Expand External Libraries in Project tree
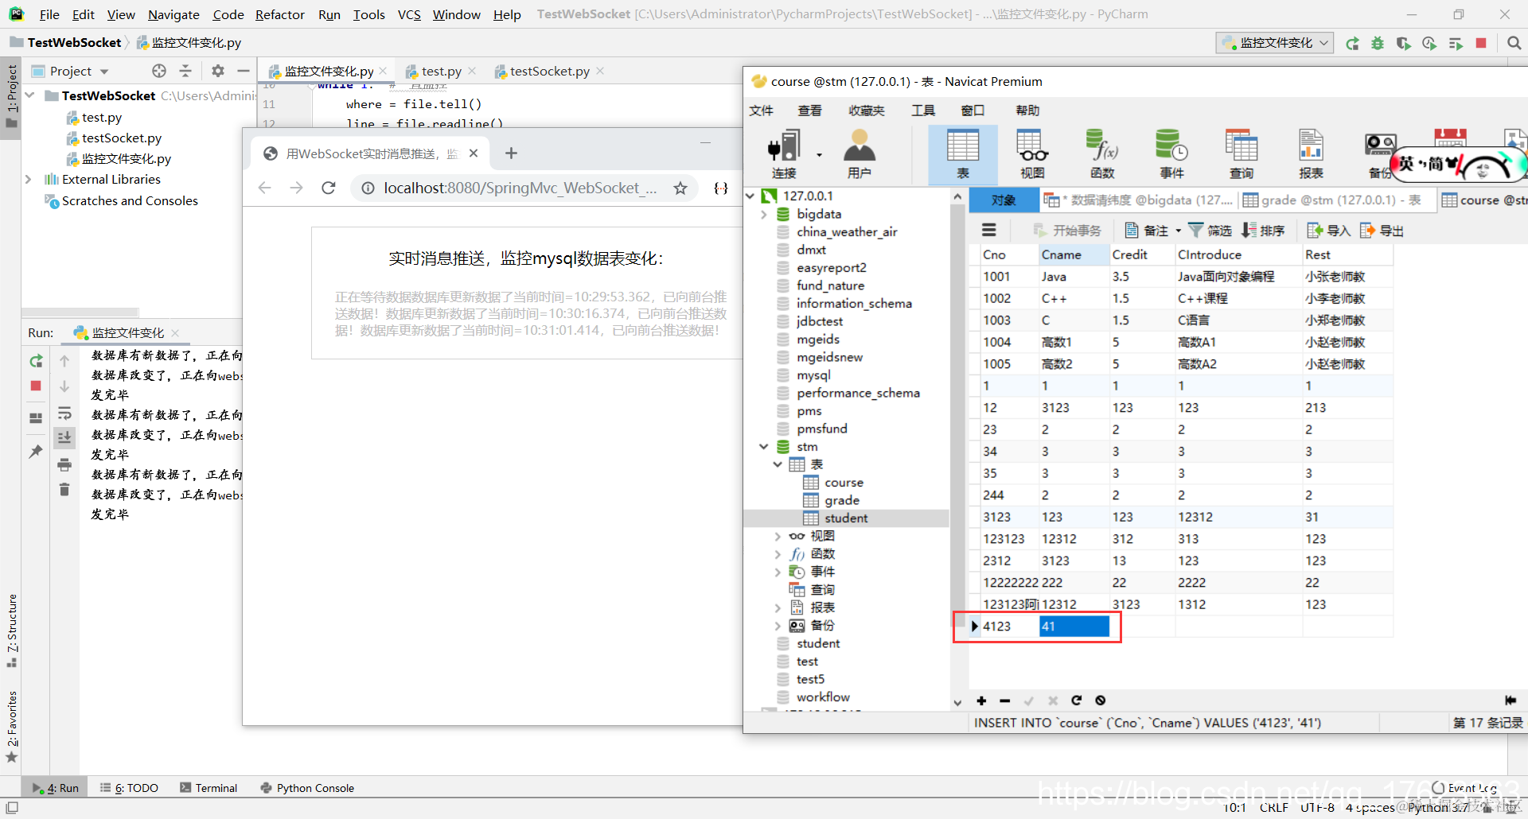This screenshot has height=819, width=1528. coord(29,180)
